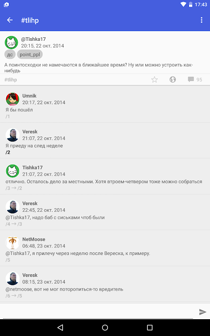This screenshot has width=210, height=336.
Task: Click the #tlihp post ID link
Action: click(11, 80)
